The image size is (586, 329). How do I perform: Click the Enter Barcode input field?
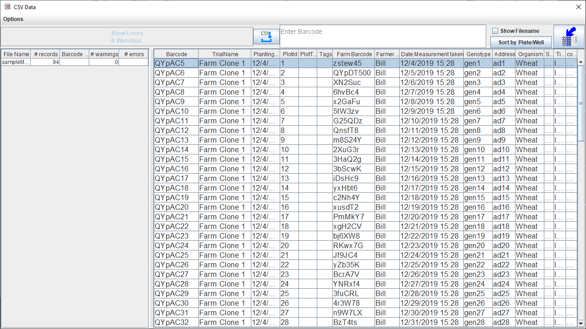(383, 36)
